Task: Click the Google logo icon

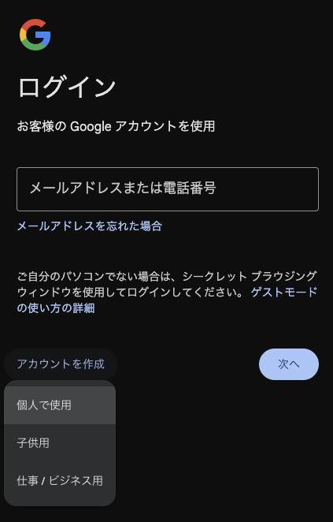Action: tap(35, 35)
